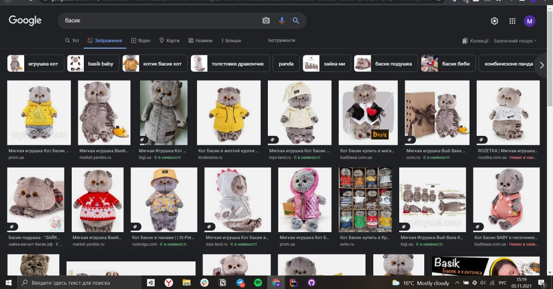553x289 pixels.
Task: Show hidden system tray icons chevron
Action: pyautogui.click(x=458, y=283)
